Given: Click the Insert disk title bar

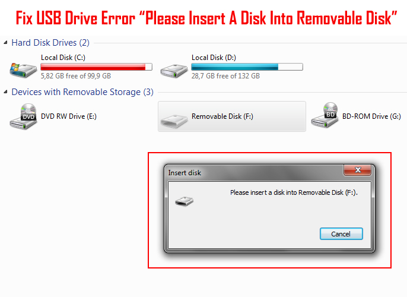Looking at the screenshot, I should 255,172.
